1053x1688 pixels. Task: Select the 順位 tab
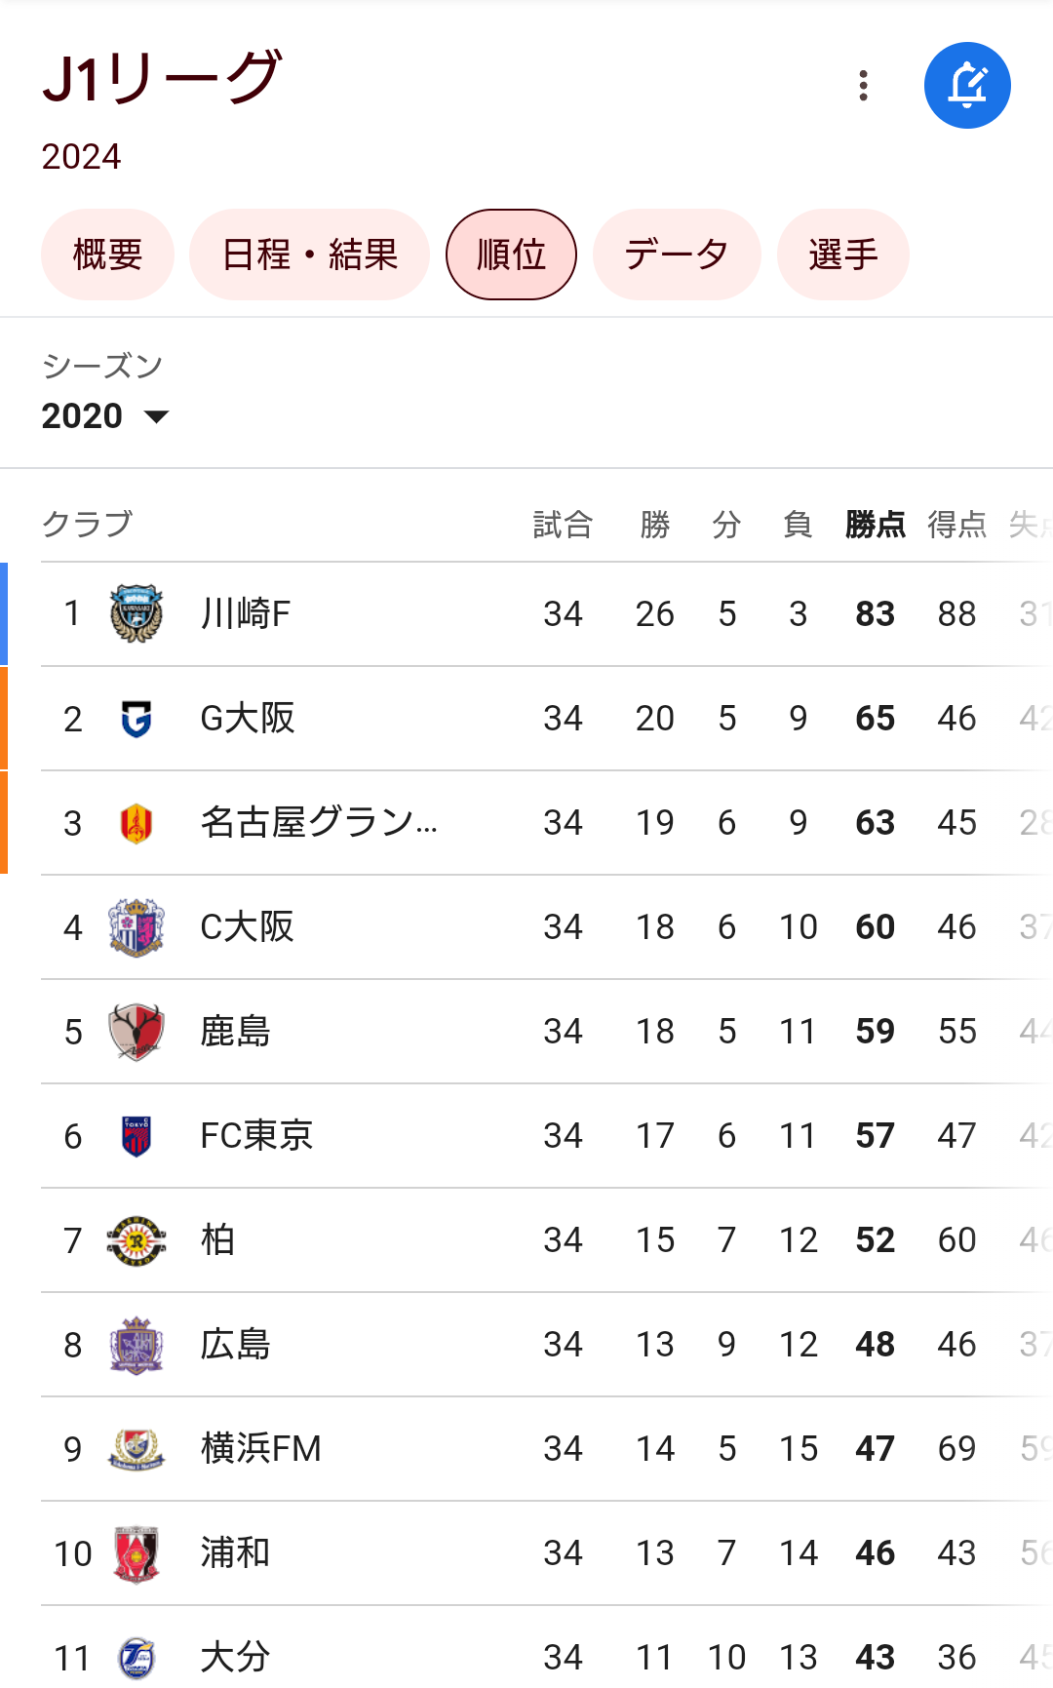click(511, 255)
